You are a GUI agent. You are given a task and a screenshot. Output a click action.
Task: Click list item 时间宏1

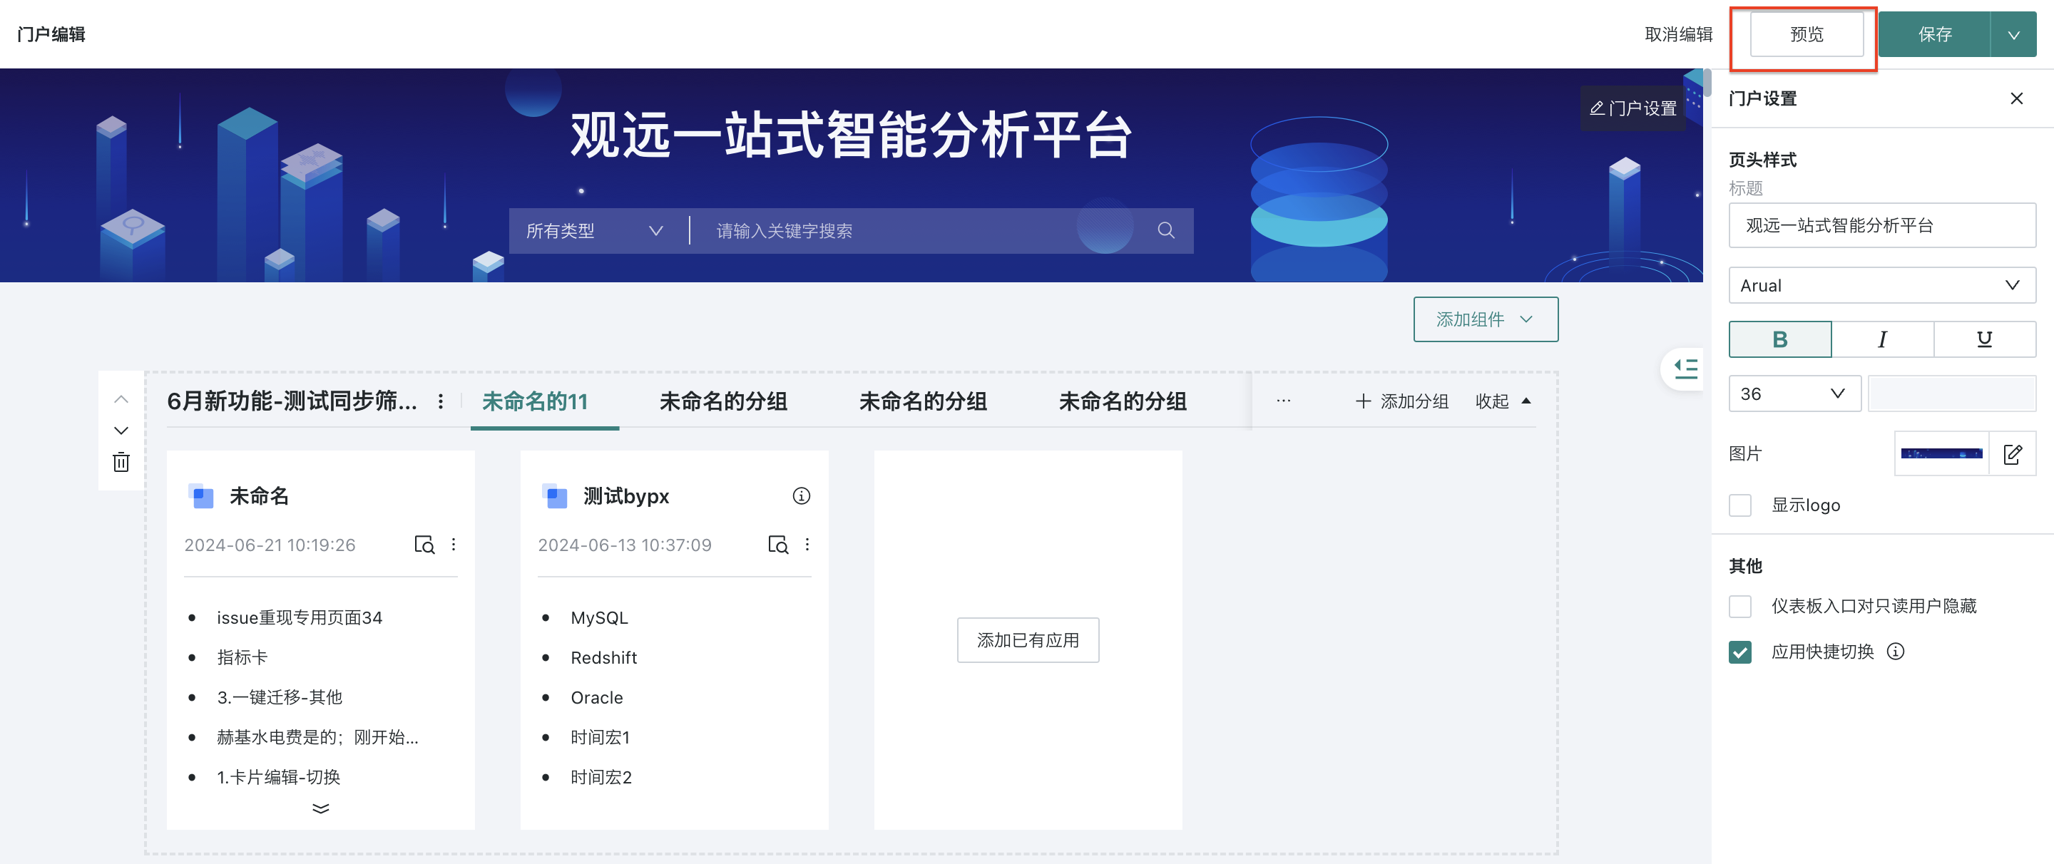(601, 737)
